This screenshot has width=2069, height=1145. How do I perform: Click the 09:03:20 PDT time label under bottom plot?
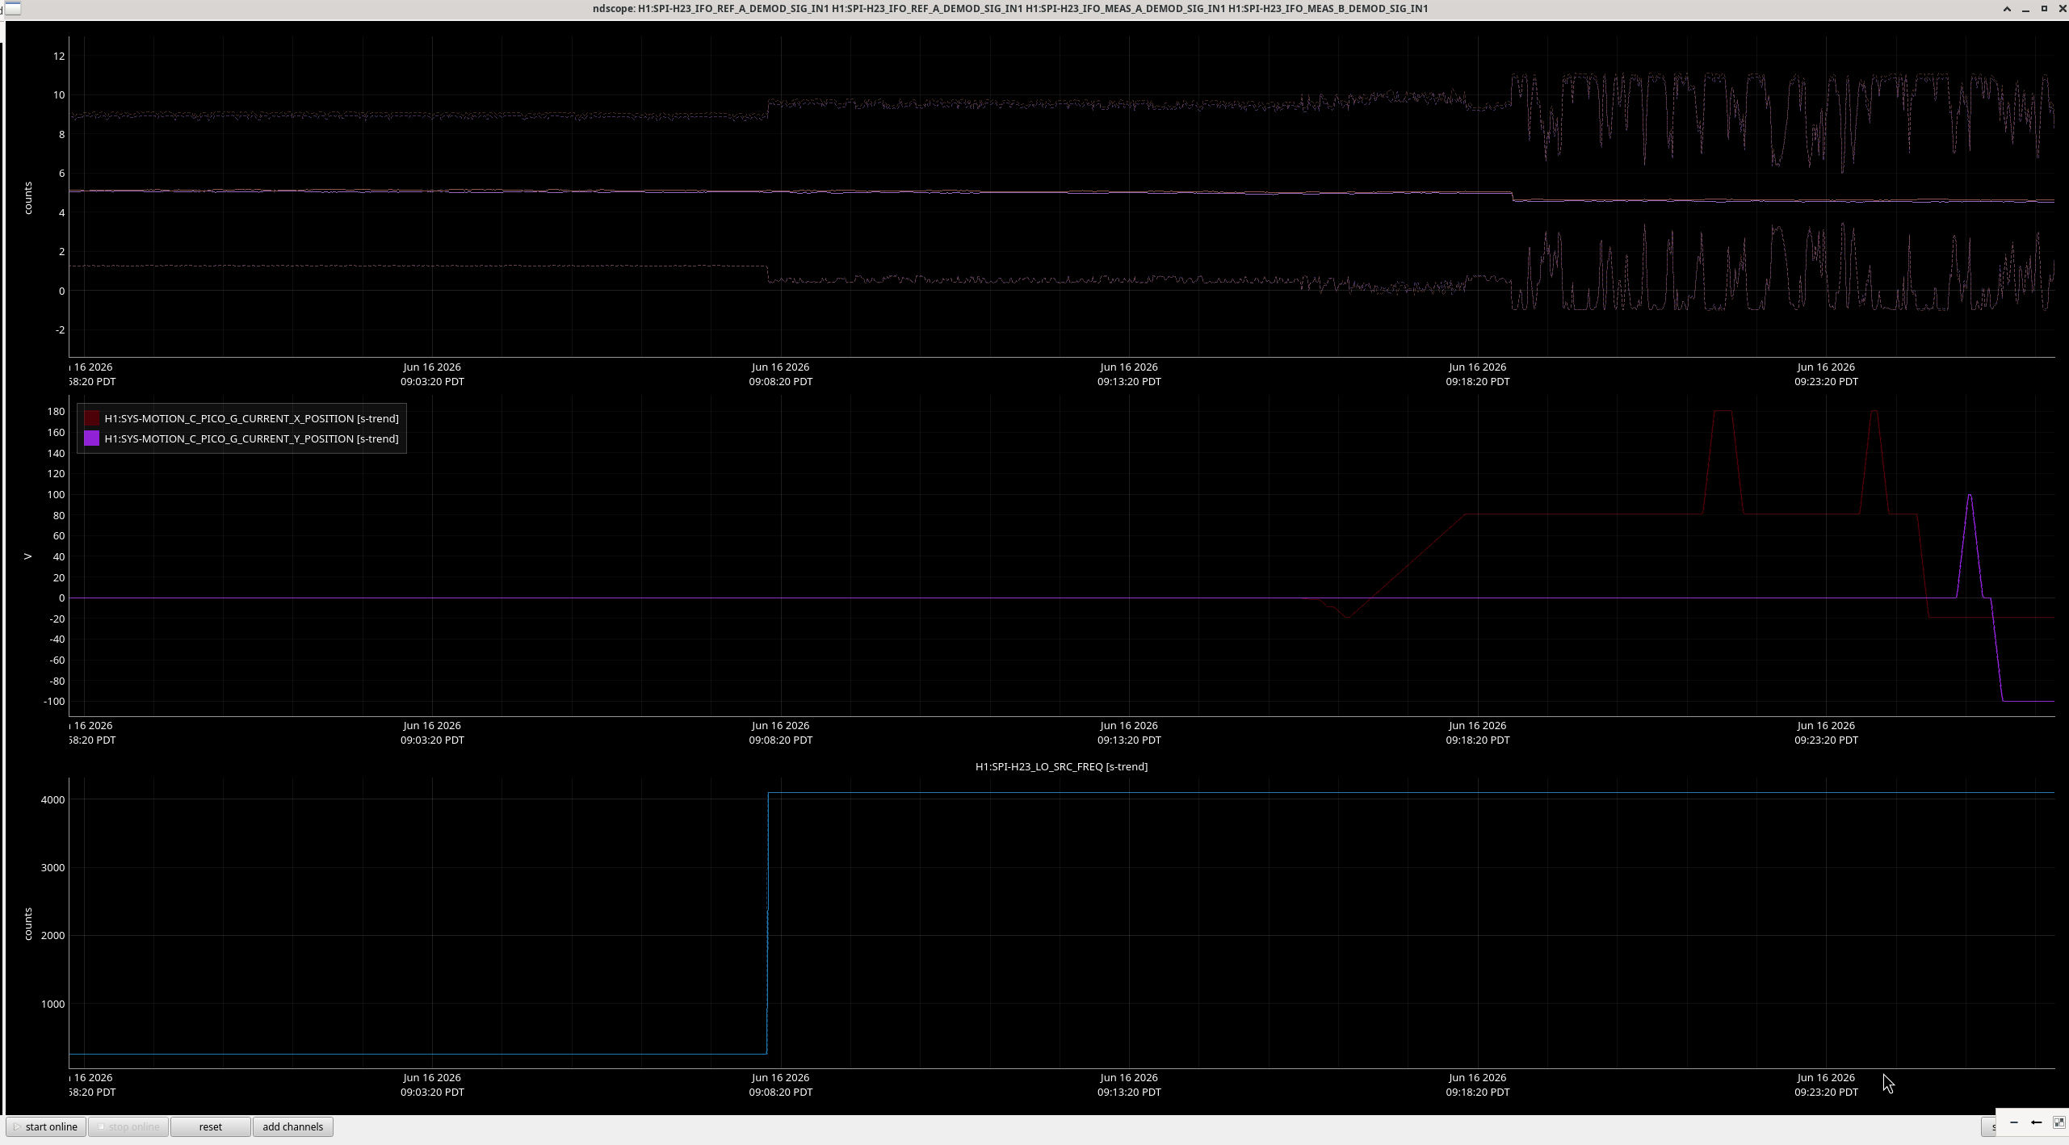click(432, 1092)
